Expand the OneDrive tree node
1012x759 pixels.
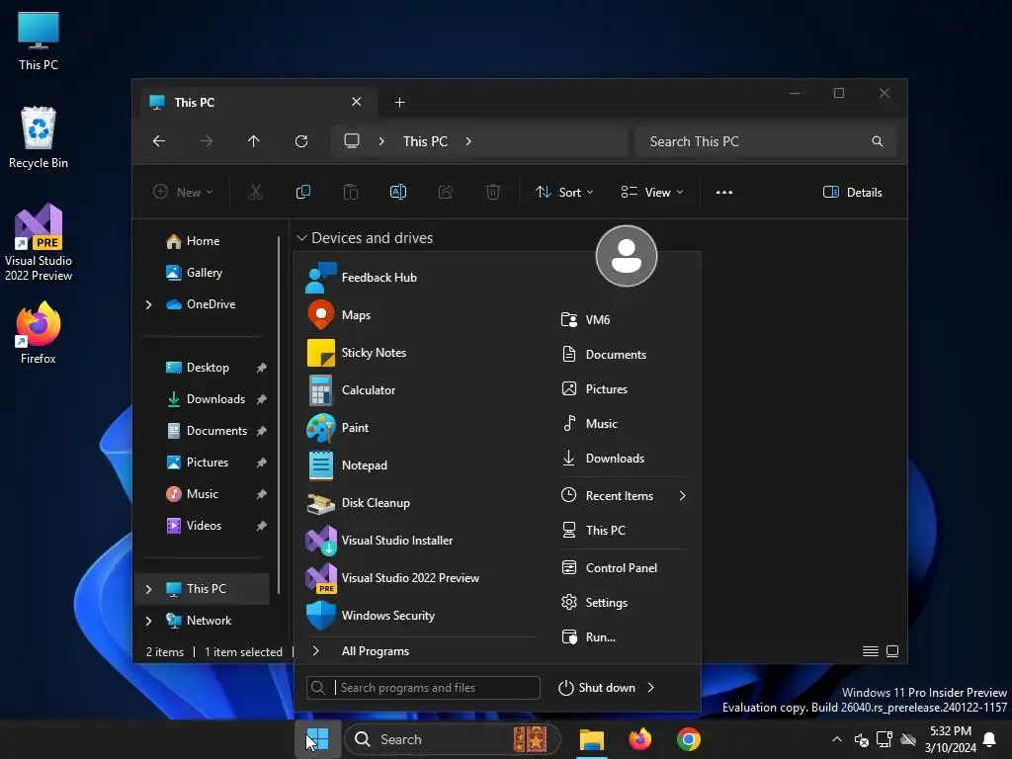148,304
